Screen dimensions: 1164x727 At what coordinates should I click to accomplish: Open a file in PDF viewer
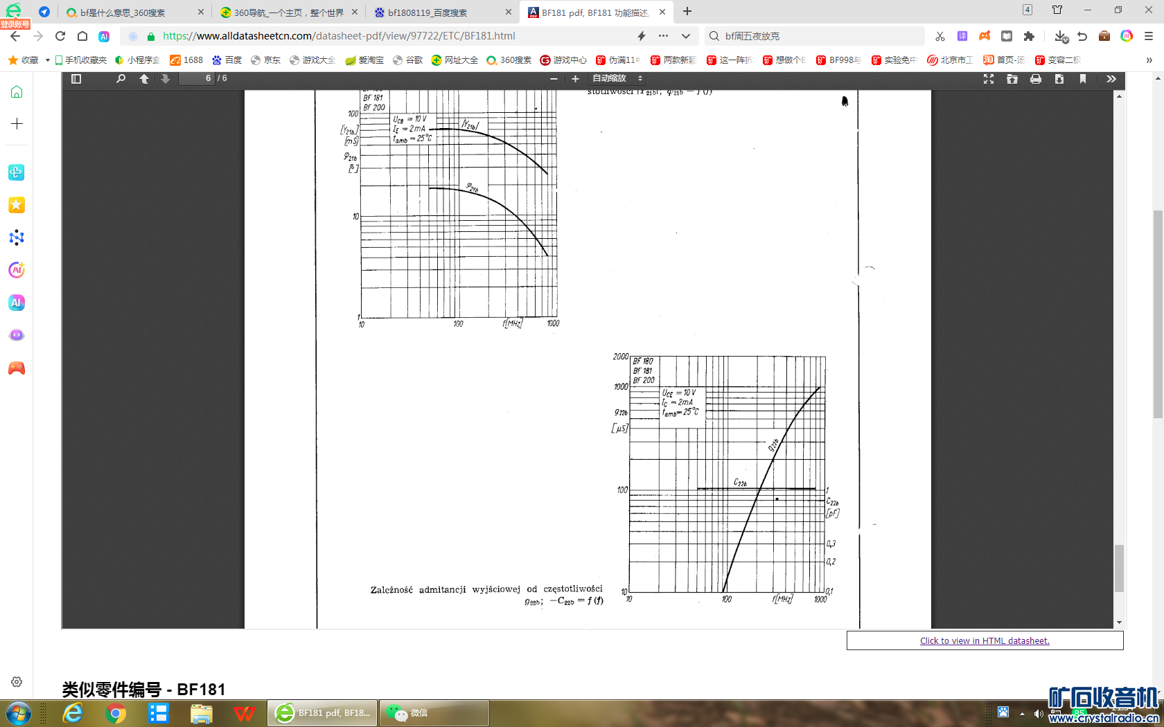(x=1012, y=79)
